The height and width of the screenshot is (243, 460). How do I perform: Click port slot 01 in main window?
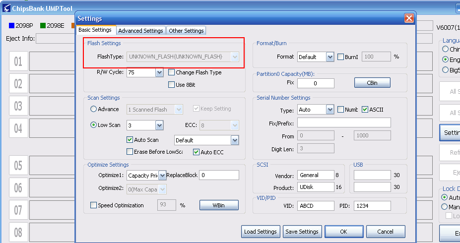point(18,61)
